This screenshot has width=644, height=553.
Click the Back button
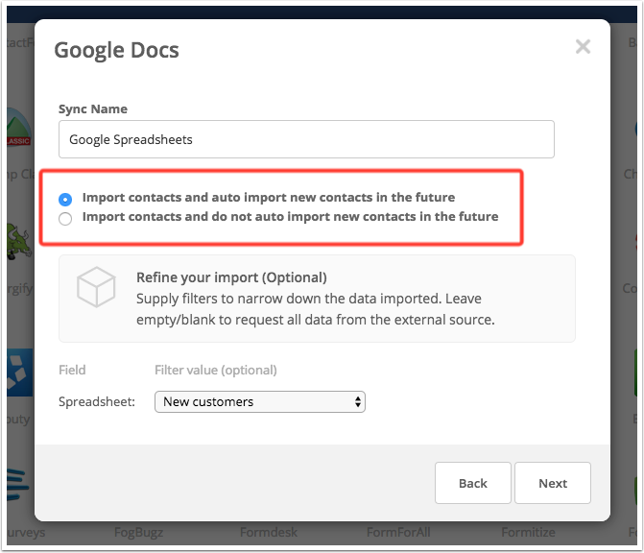click(x=473, y=483)
